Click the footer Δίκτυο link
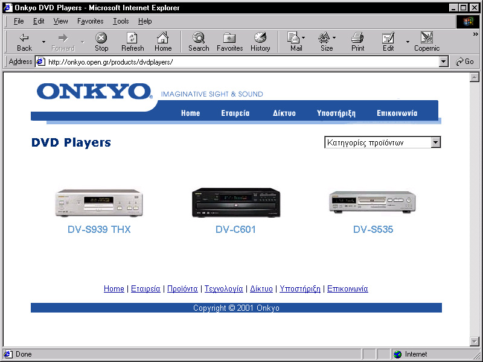 coord(261,289)
